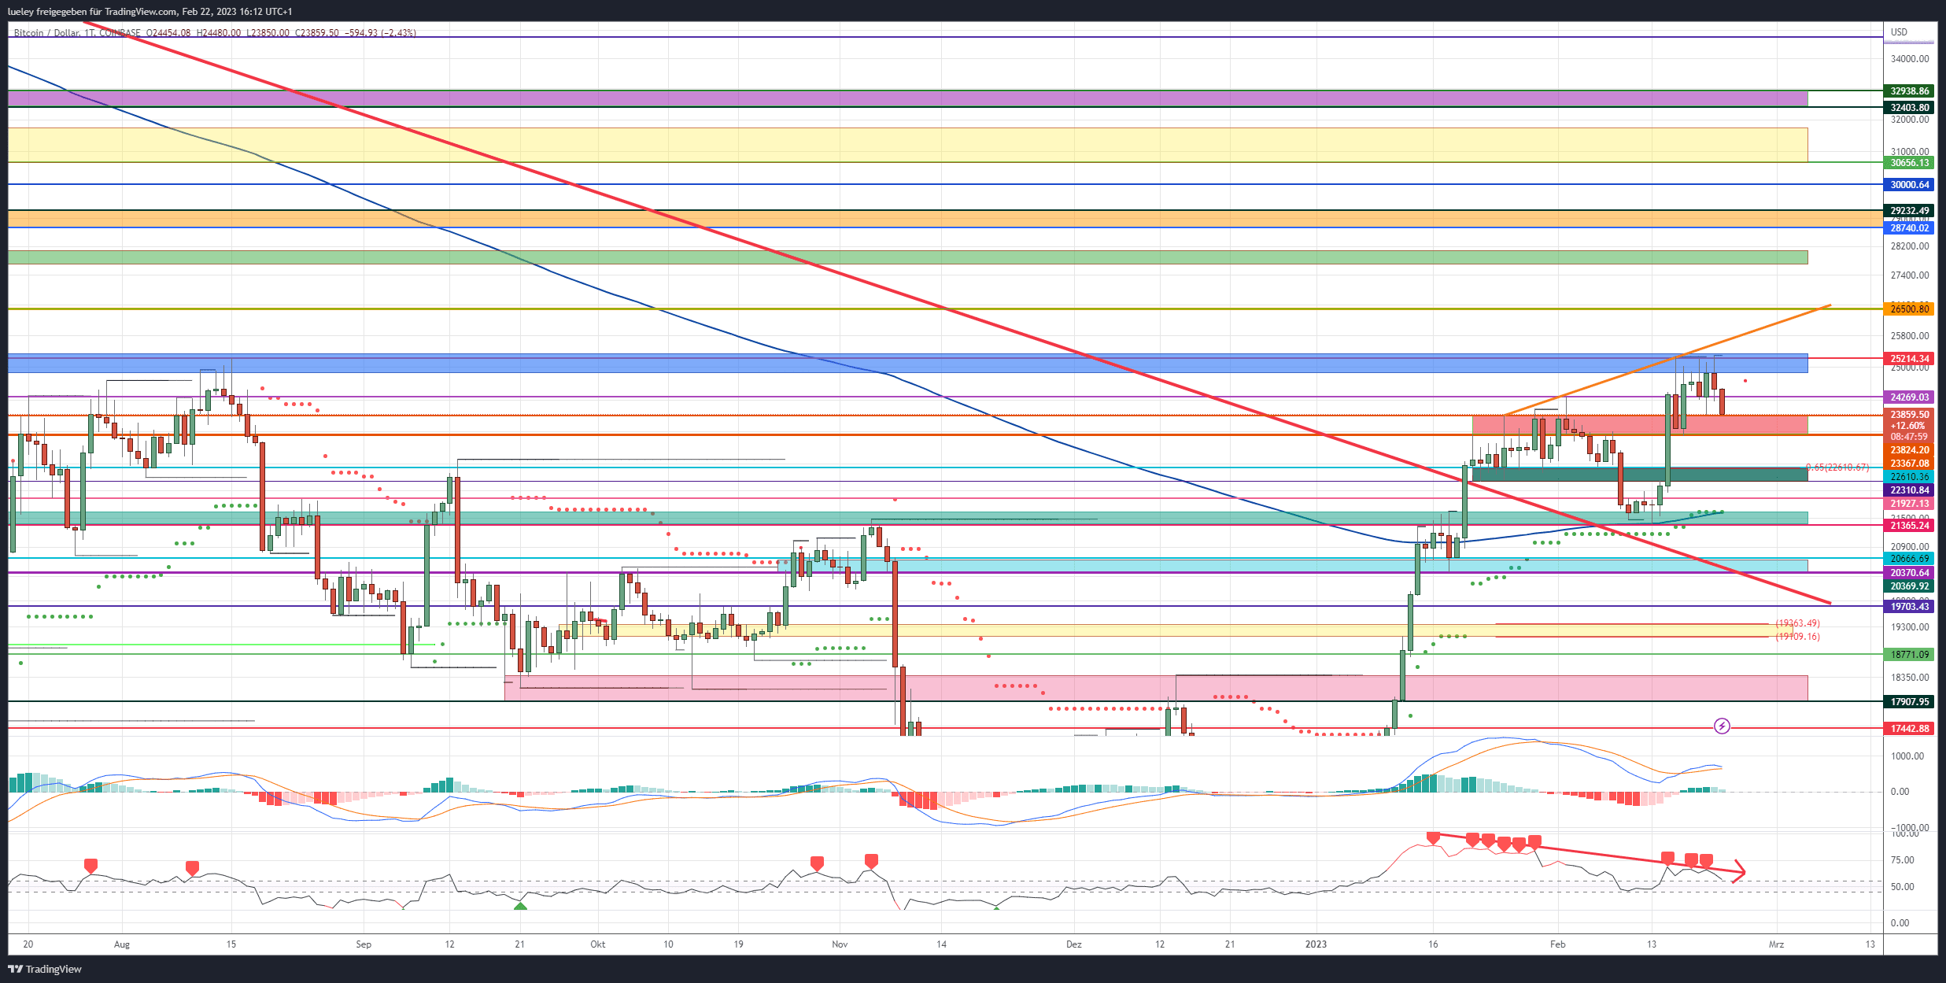Select the 23367.08 price label
The image size is (1946, 983).
(1909, 464)
